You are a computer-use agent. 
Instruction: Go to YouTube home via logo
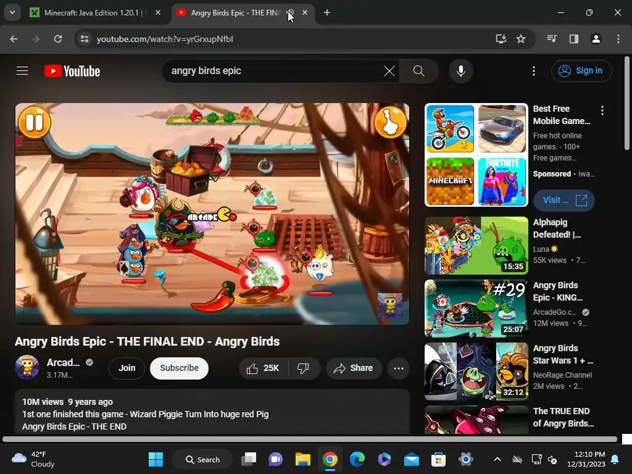pos(72,71)
